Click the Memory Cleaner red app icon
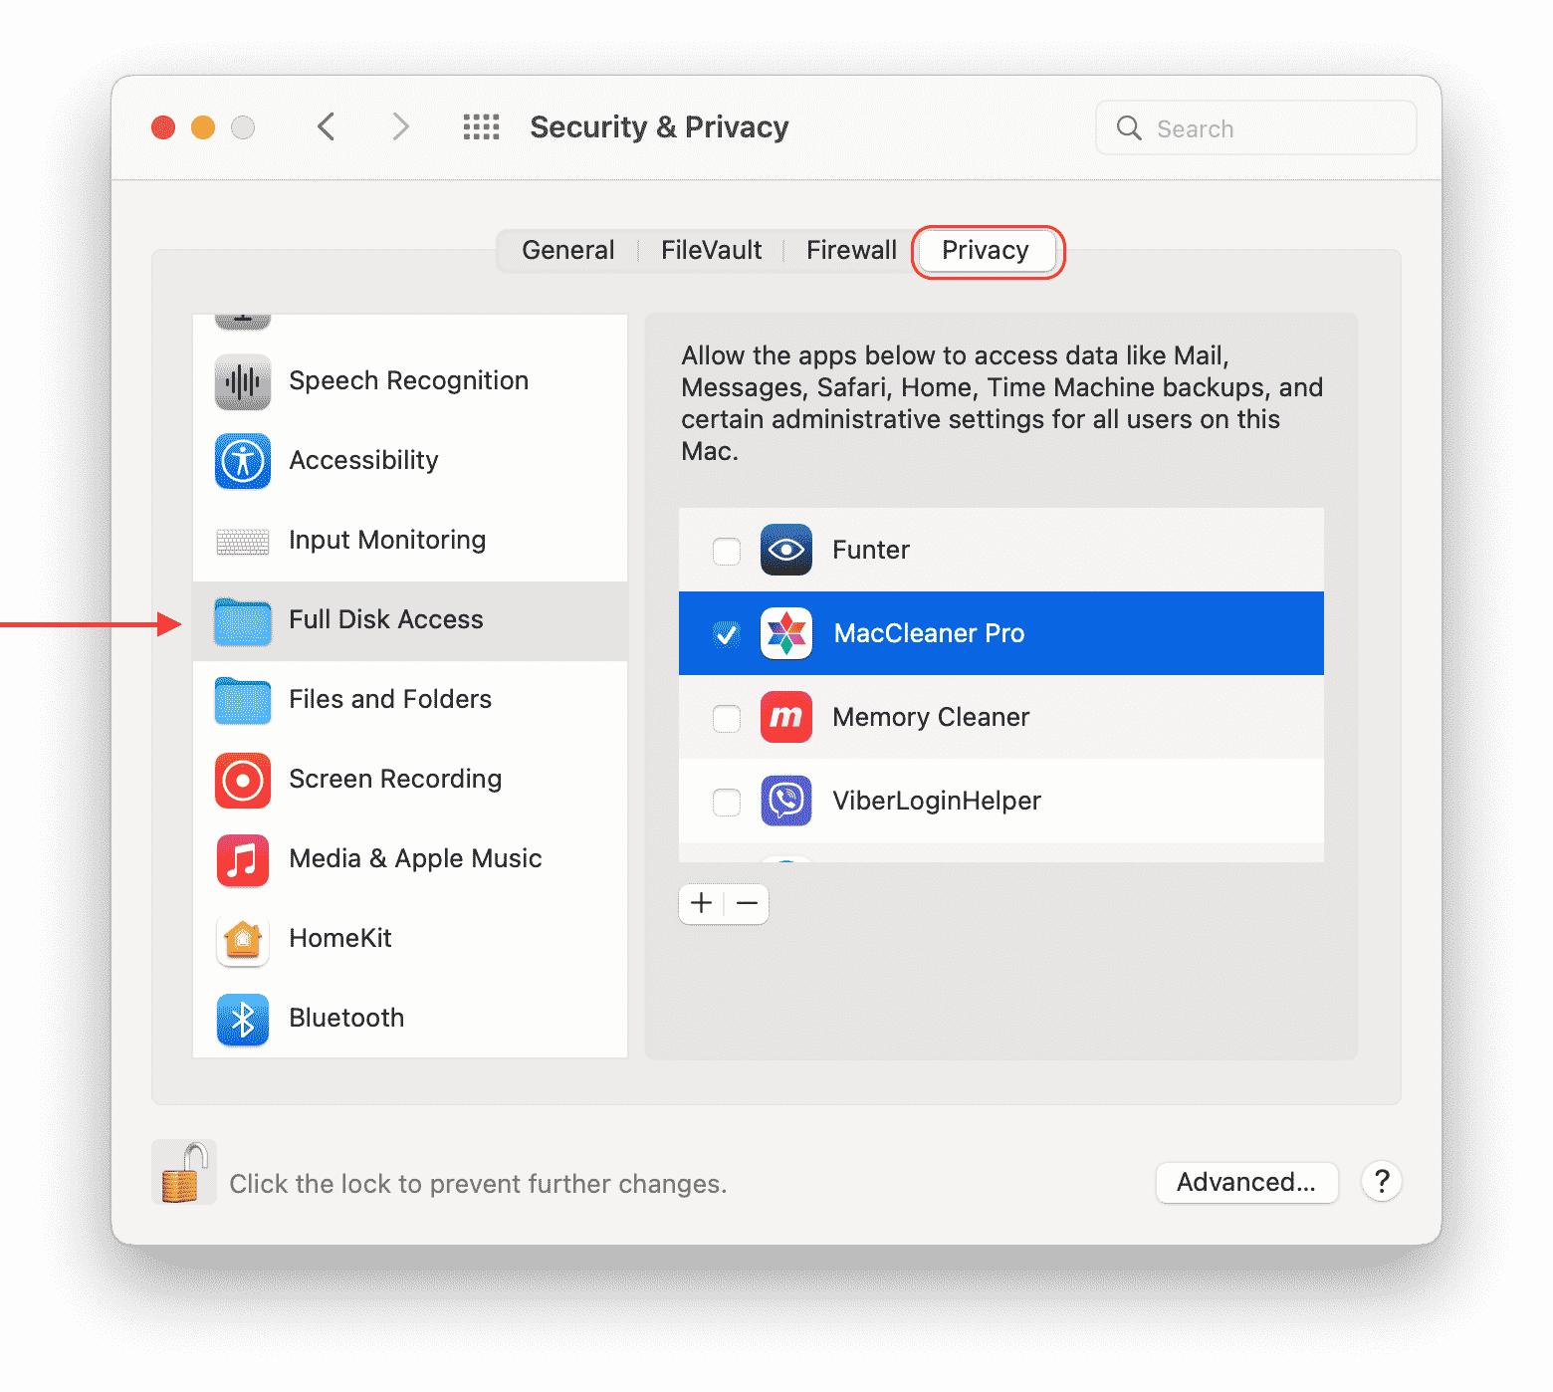This screenshot has height=1392, width=1553. pos(786,717)
